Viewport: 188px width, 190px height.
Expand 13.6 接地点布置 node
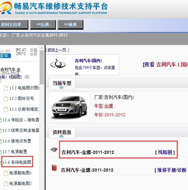[x=17, y=141]
